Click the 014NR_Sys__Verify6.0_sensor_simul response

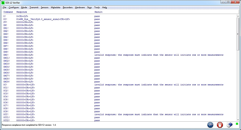(x=43, y=19)
